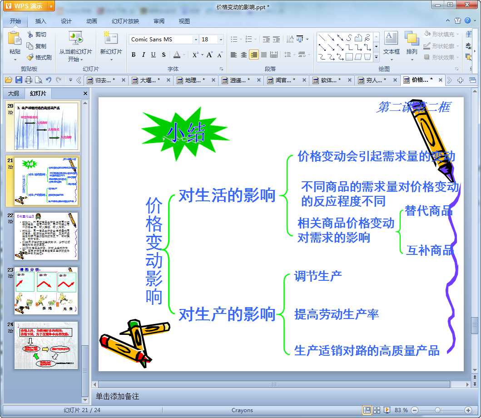This screenshot has height=418, width=481.
Task: Close the 穷人... document tab
Action: click(395, 80)
